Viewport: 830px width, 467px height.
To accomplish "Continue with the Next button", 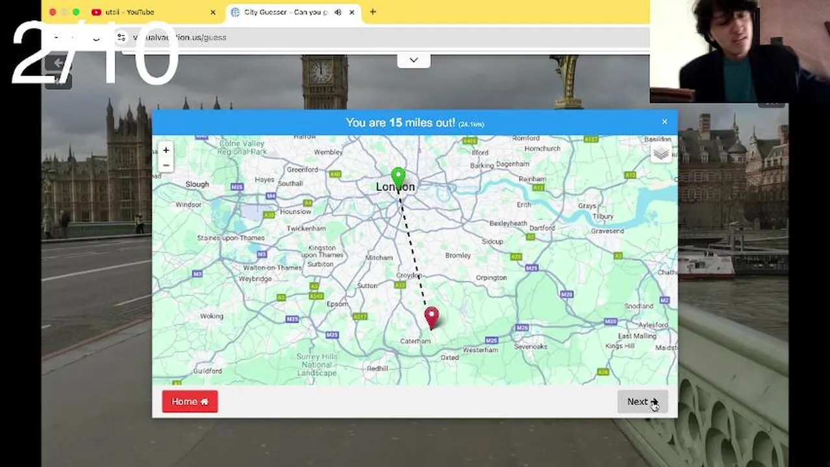I will click(642, 401).
